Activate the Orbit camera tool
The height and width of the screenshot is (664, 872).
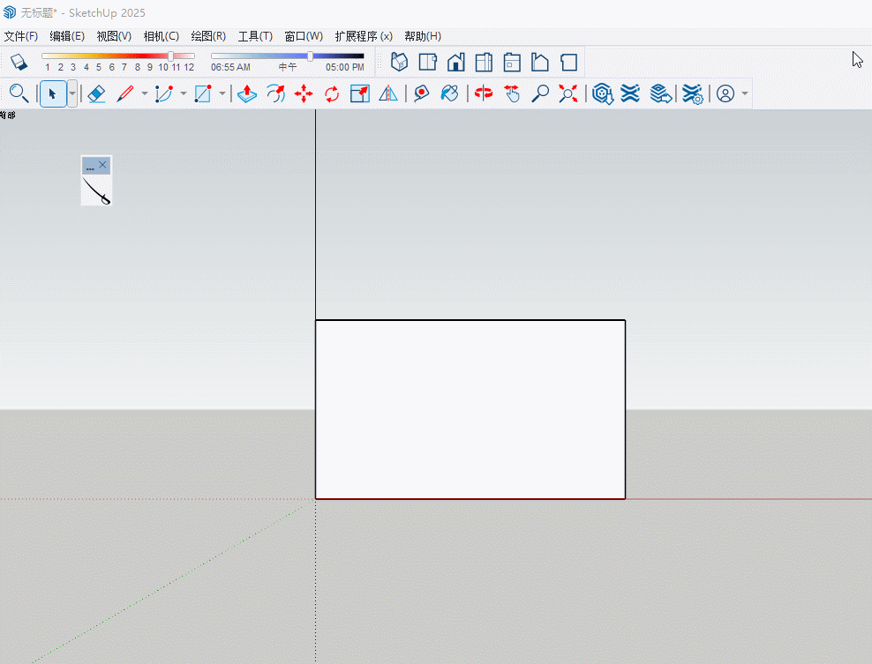click(484, 93)
